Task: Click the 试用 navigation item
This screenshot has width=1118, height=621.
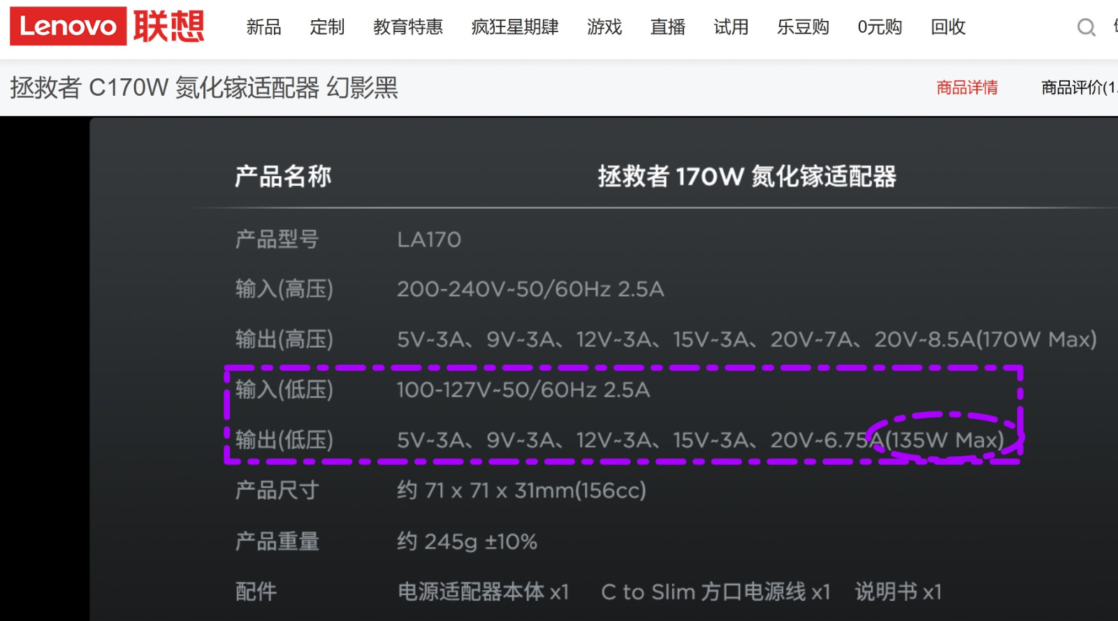Action: pyautogui.click(x=731, y=27)
